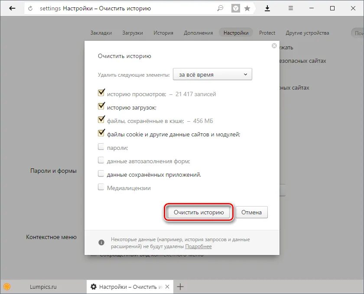Minimize the browser window

311,8
